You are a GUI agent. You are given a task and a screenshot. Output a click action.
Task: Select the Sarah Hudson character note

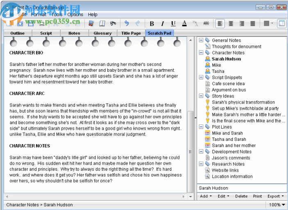point(226,59)
